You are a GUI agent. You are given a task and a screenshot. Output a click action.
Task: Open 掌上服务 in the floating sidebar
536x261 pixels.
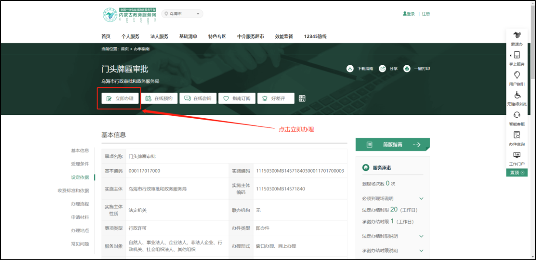[x=517, y=57]
